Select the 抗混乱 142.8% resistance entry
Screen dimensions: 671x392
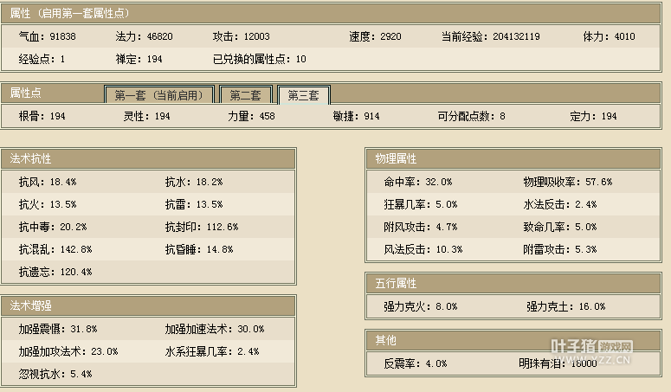[x=55, y=249]
